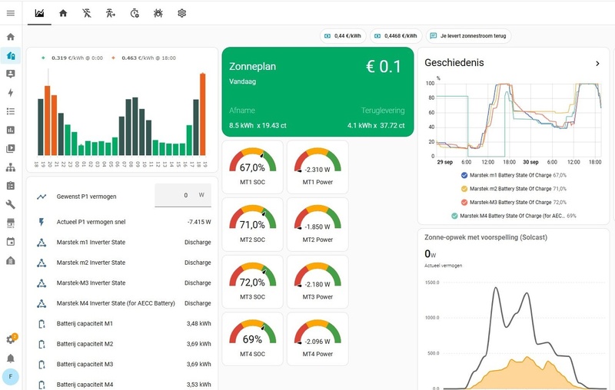Click the 0,44 €/kWh price chip

[x=343, y=35]
